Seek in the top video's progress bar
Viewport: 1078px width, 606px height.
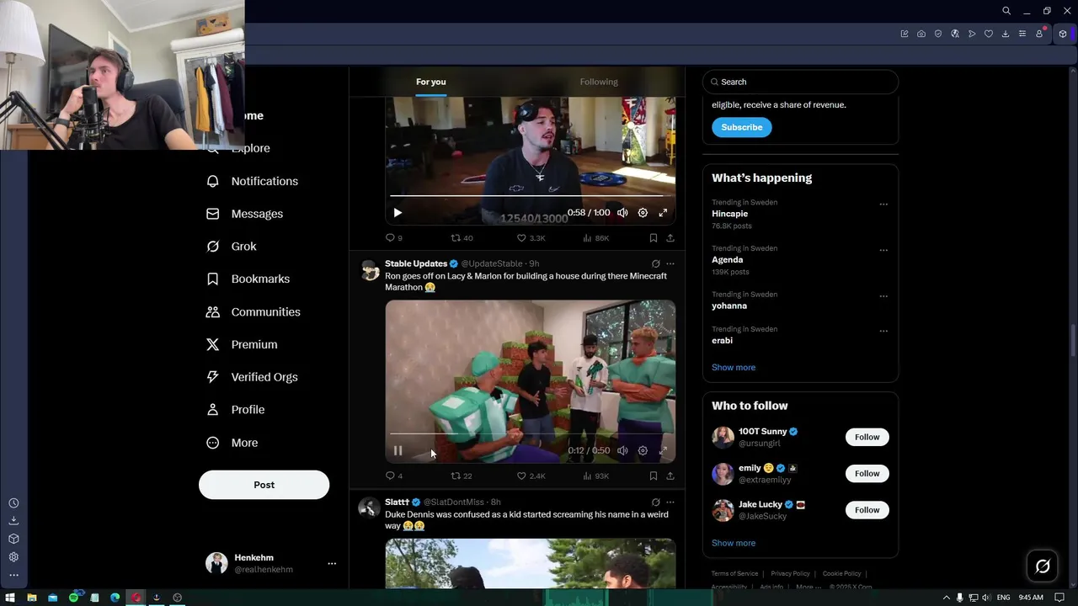tap(531, 196)
